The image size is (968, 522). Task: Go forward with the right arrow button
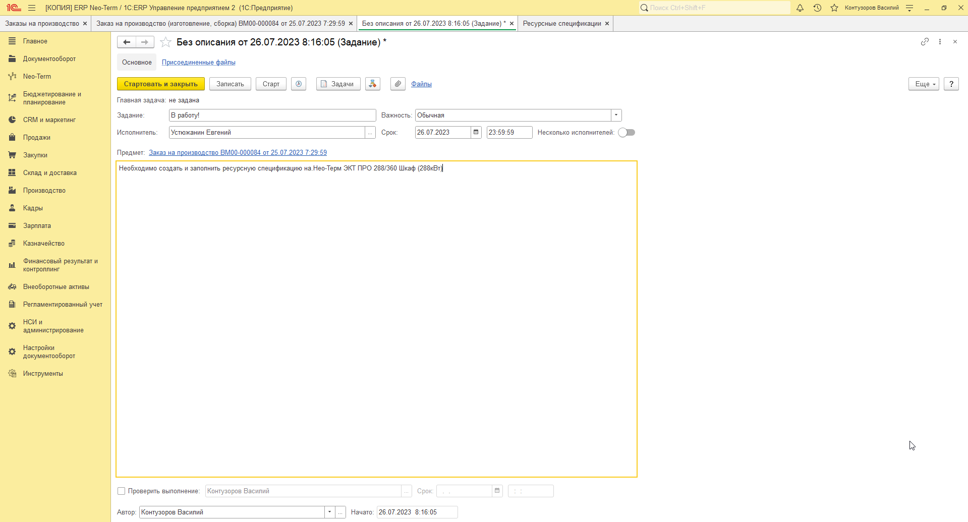coord(145,42)
